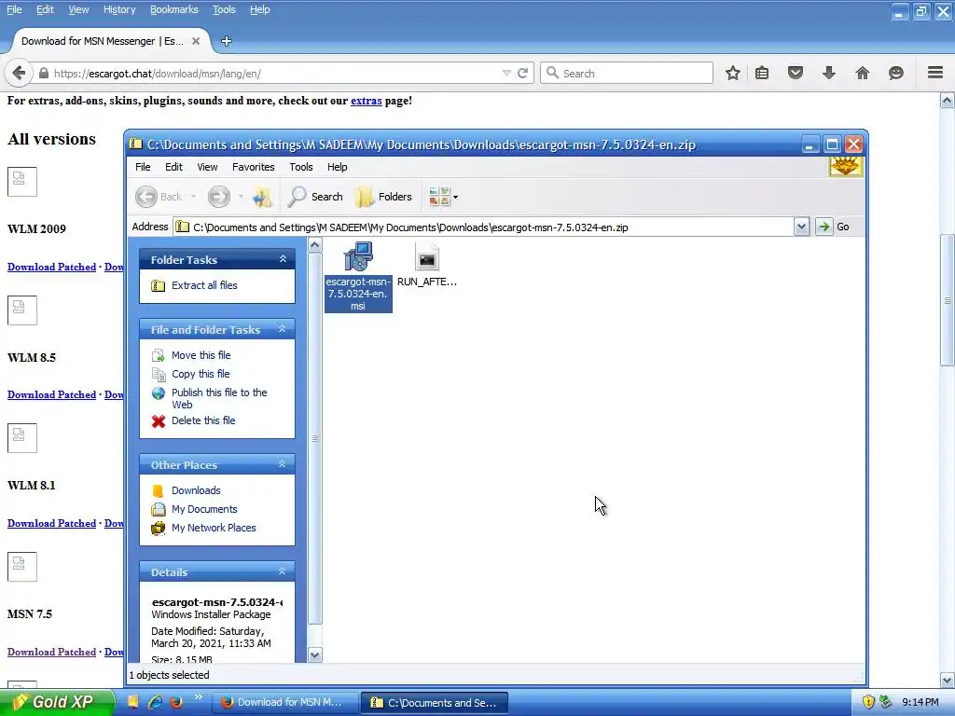This screenshot has height=716, width=955.
Task: Click Delete this file
Action: point(202,420)
